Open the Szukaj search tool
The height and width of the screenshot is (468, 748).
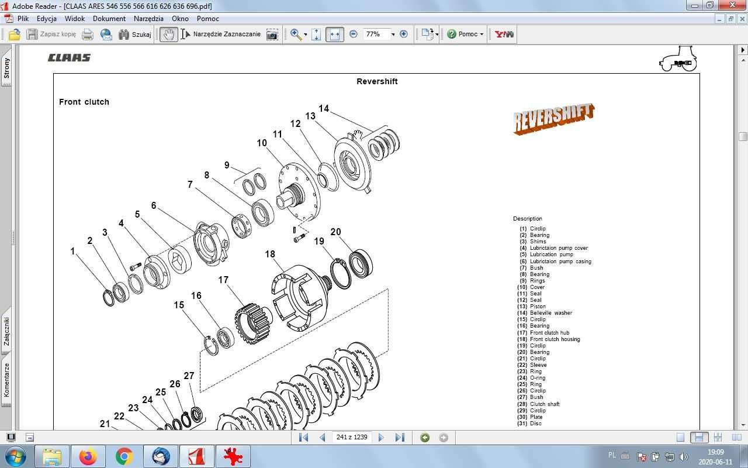click(134, 35)
